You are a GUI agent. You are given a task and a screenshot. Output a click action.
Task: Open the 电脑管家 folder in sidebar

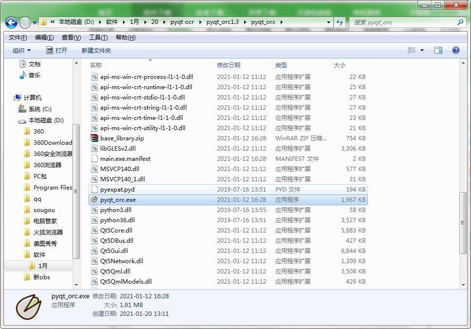pos(45,221)
